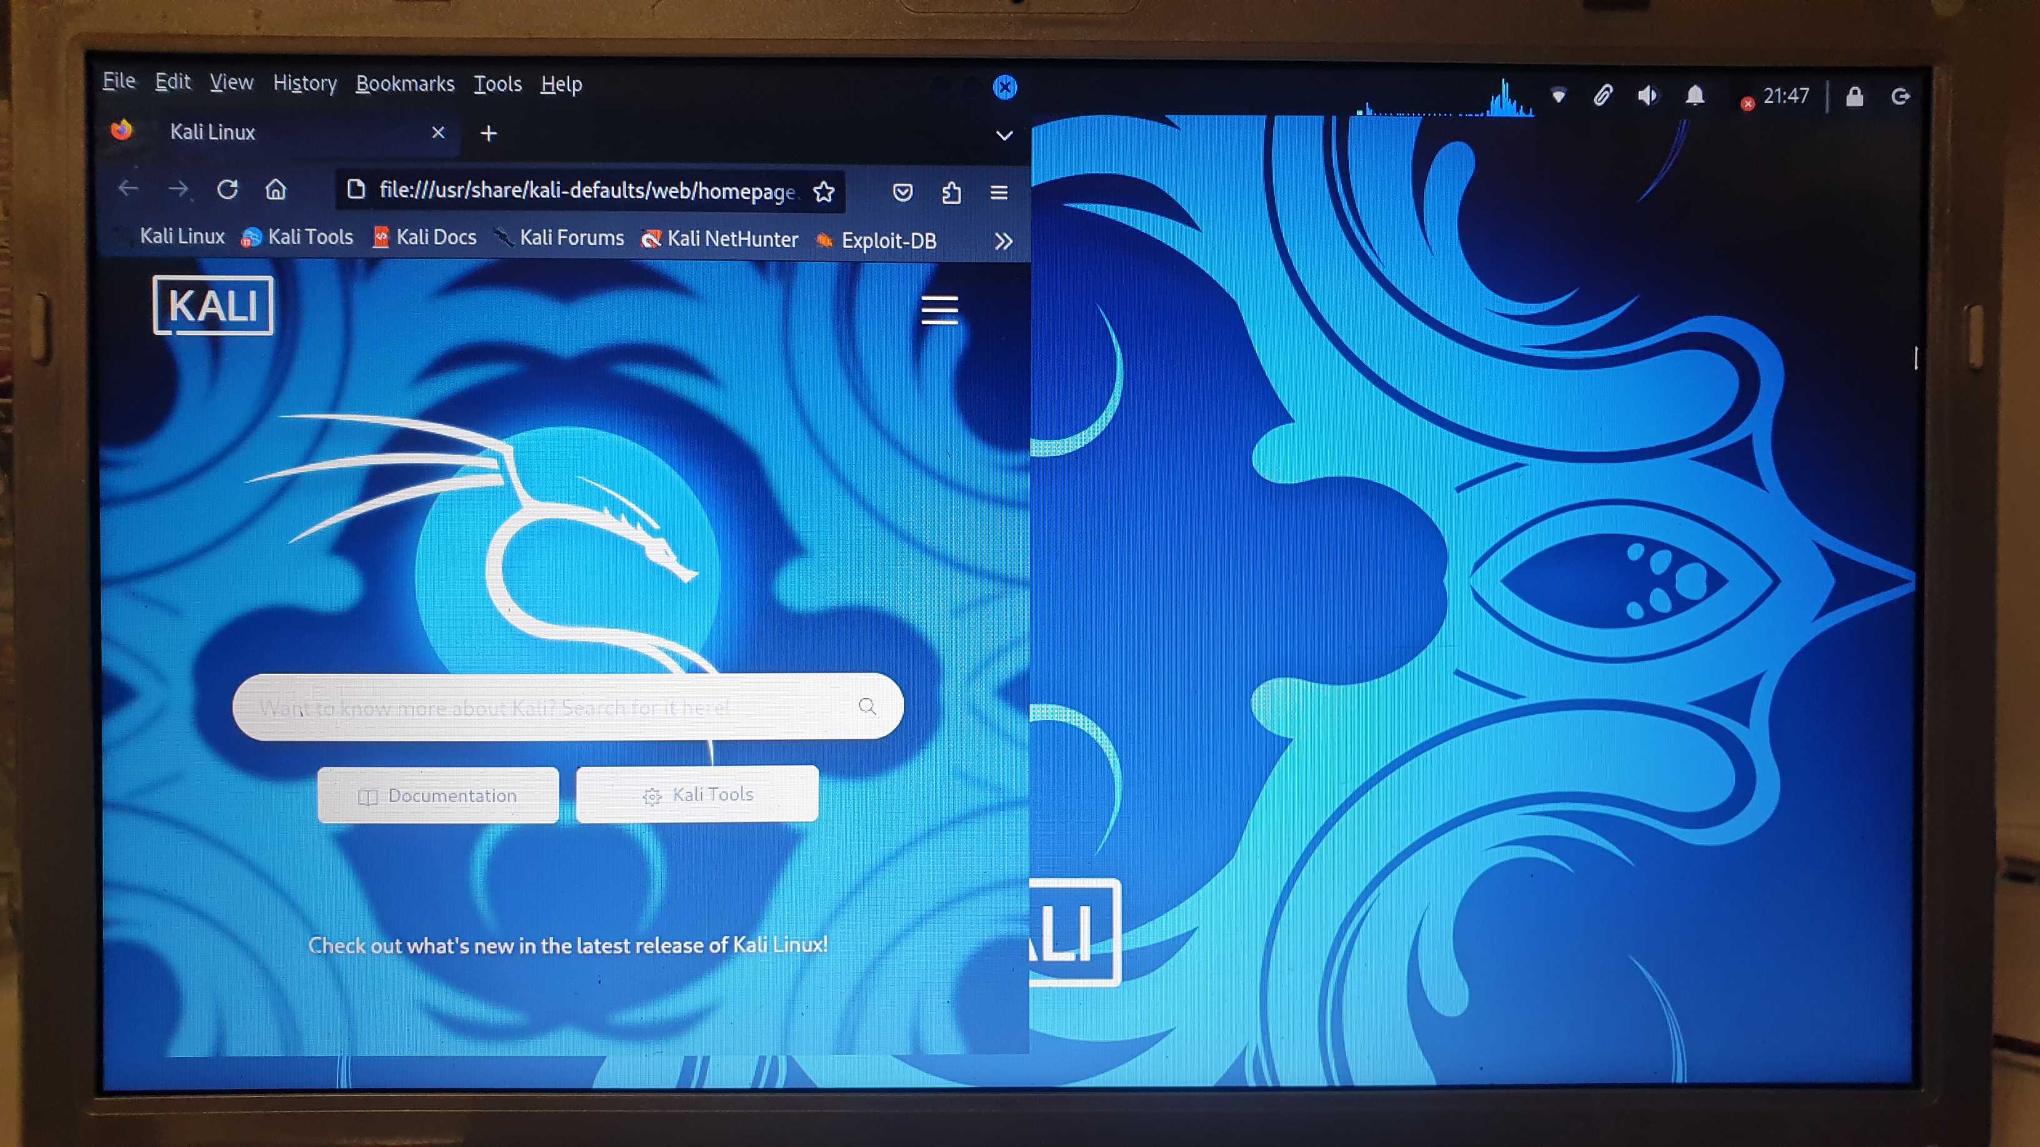Open the Help menu
The height and width of the screenshot is (1147, 2040).
561,85
